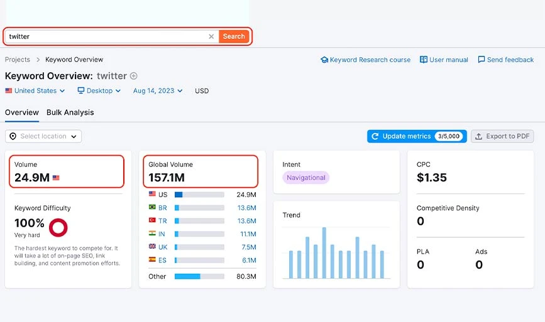Image resolution: width=545 pixels, height=322 pixels.
Task: Click the US flag next to Volume 24.9M
Action: [x=56, y=178]
